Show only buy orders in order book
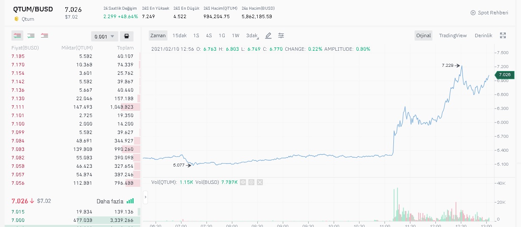This screenshot has height=227, width=521. (x=31, y=36)
